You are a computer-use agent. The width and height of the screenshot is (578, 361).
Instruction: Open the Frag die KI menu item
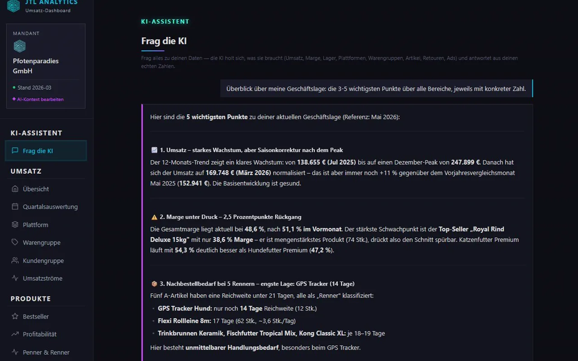click(46, 151)
